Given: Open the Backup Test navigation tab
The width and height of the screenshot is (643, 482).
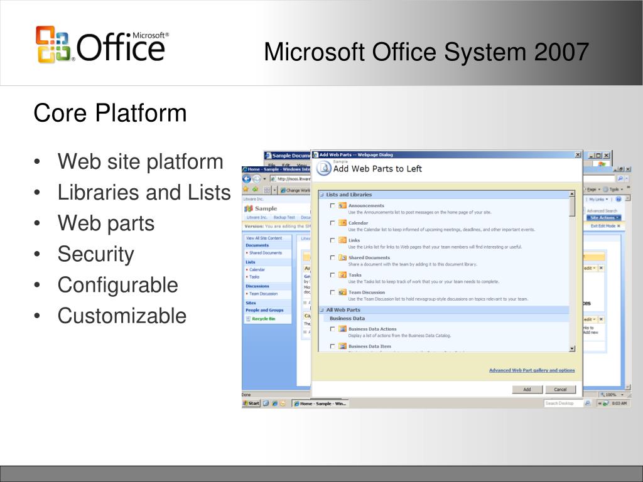Looking at the screenshot, I should pos(284,217).
